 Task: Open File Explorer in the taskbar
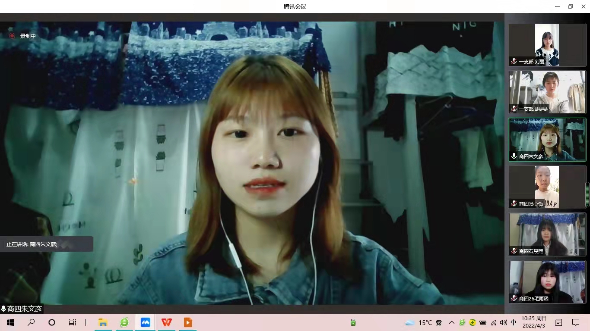(103, 322)
